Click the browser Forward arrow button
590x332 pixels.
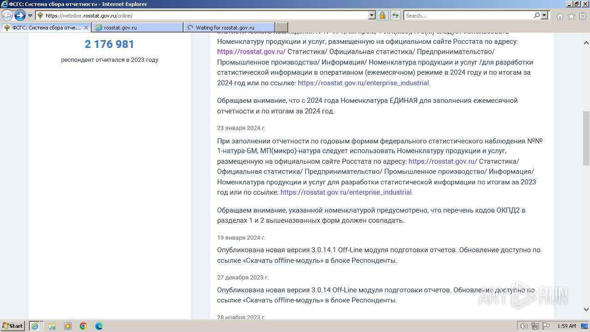click(x=20, y=16)
